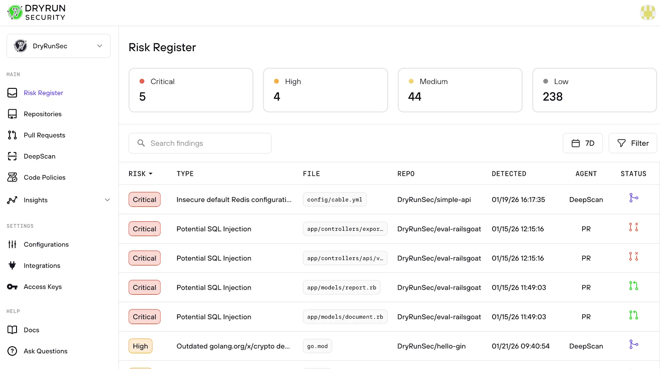Image resolution: width=660 pixels, height=369 pixels.
Task: Click the 01/19/26 16:17:35 timestamp
Action: pos(518,199)
